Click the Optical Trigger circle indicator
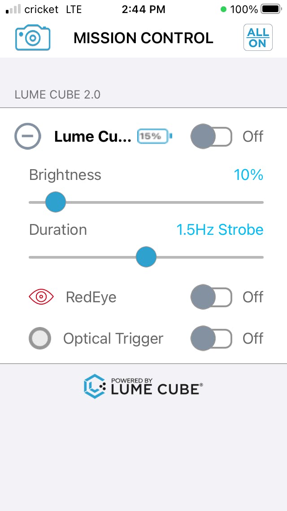The height and width of the screenshot is (511, 287). click(40, 338)
